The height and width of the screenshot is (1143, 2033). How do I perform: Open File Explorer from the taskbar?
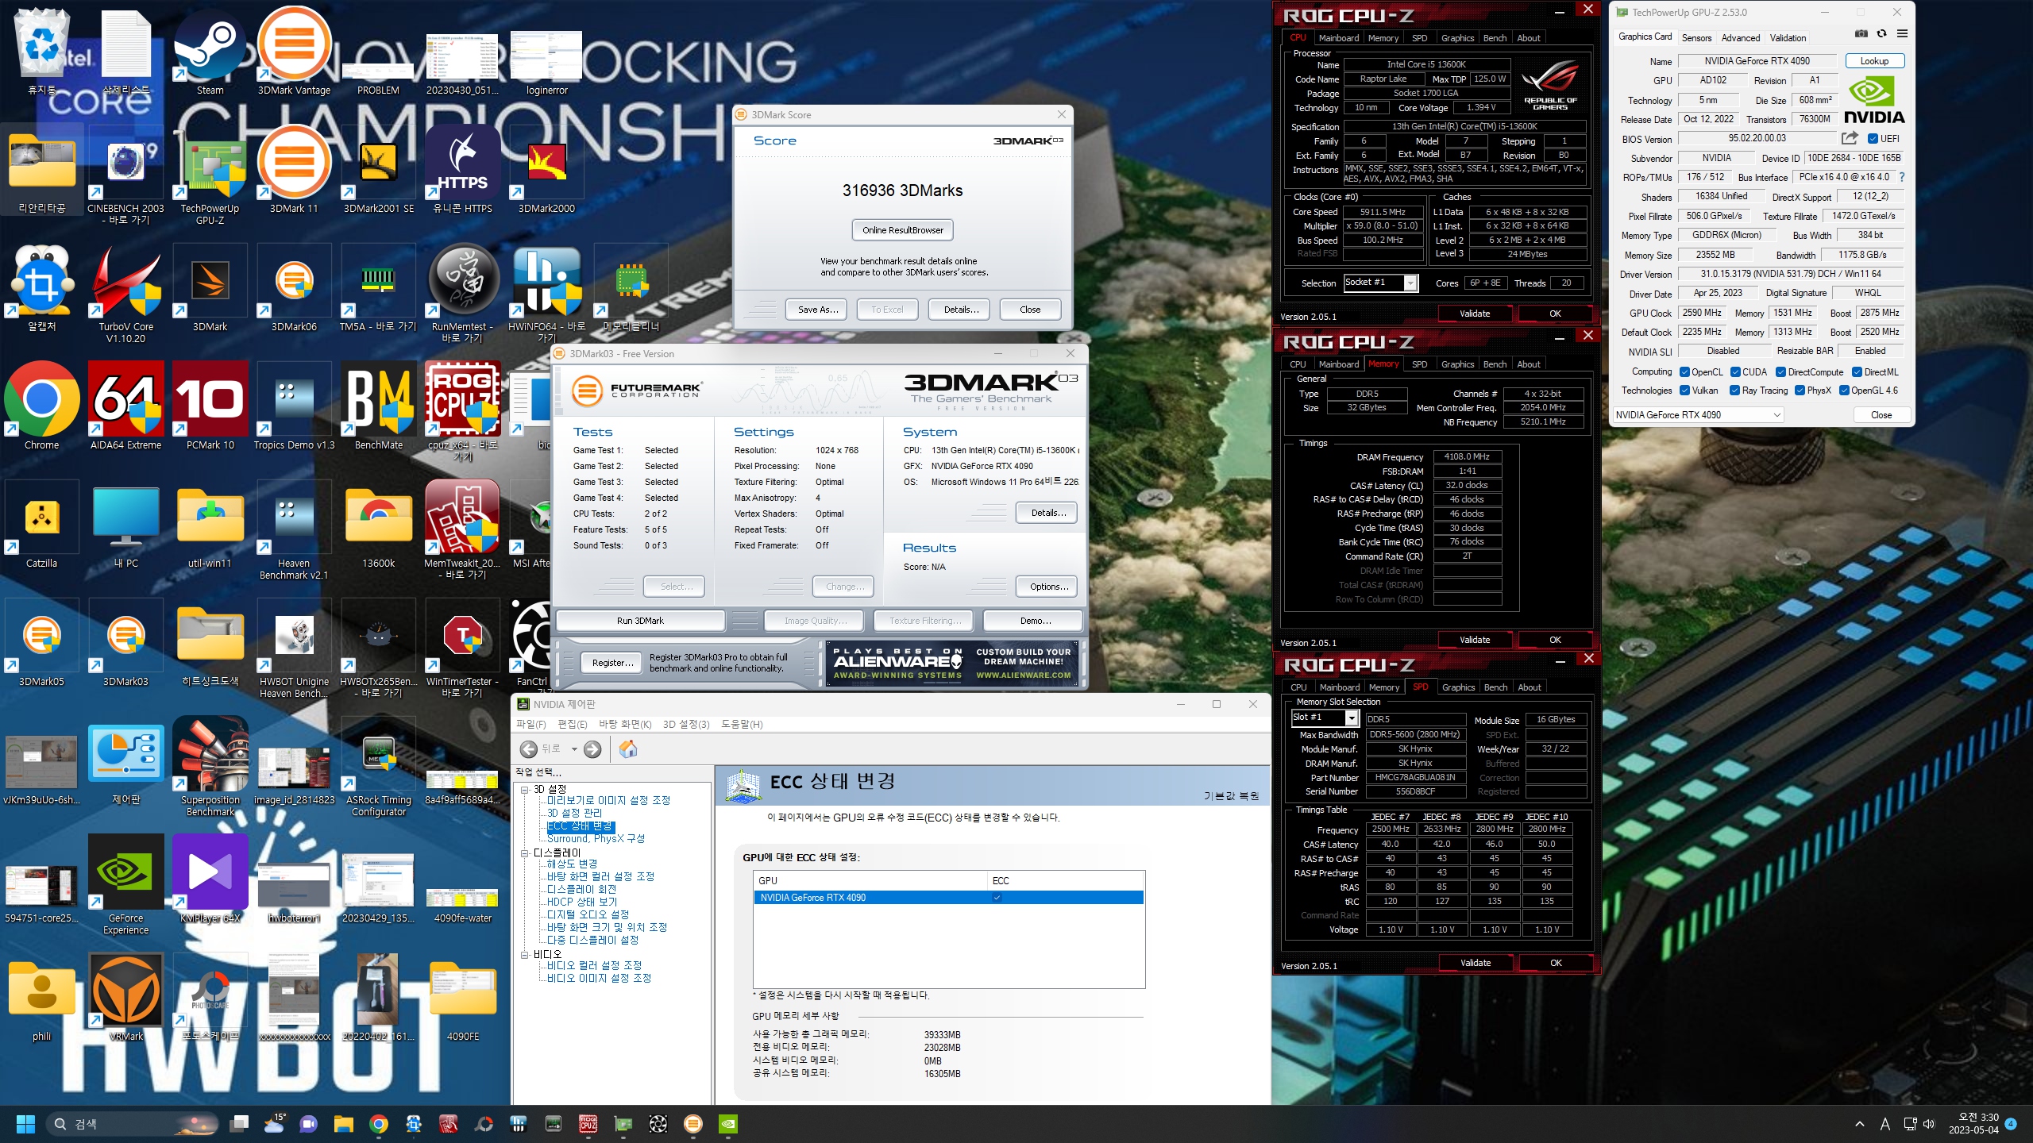(343, 1124)
